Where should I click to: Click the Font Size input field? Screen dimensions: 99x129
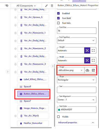77,31
